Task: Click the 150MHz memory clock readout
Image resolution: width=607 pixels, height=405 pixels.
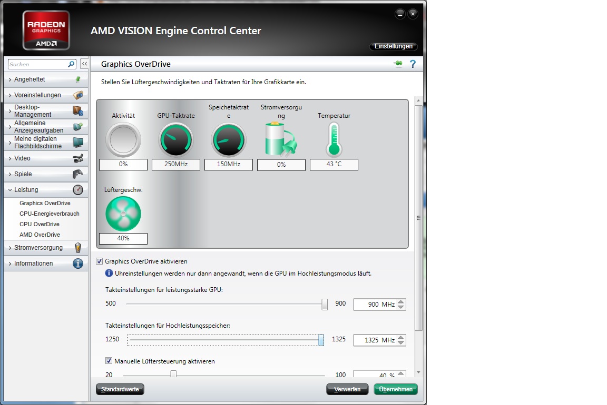Action: tap(228, 164)
